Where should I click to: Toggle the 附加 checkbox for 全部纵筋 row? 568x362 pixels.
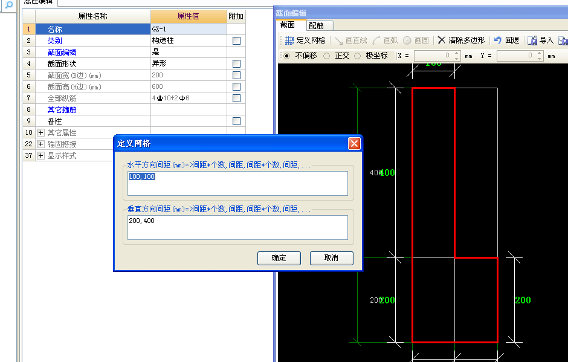[x=236, y=98]
